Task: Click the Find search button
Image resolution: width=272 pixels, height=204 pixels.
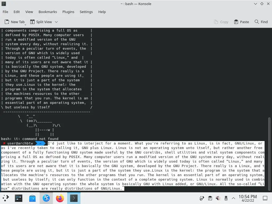Action: click(x=261, y=22)
